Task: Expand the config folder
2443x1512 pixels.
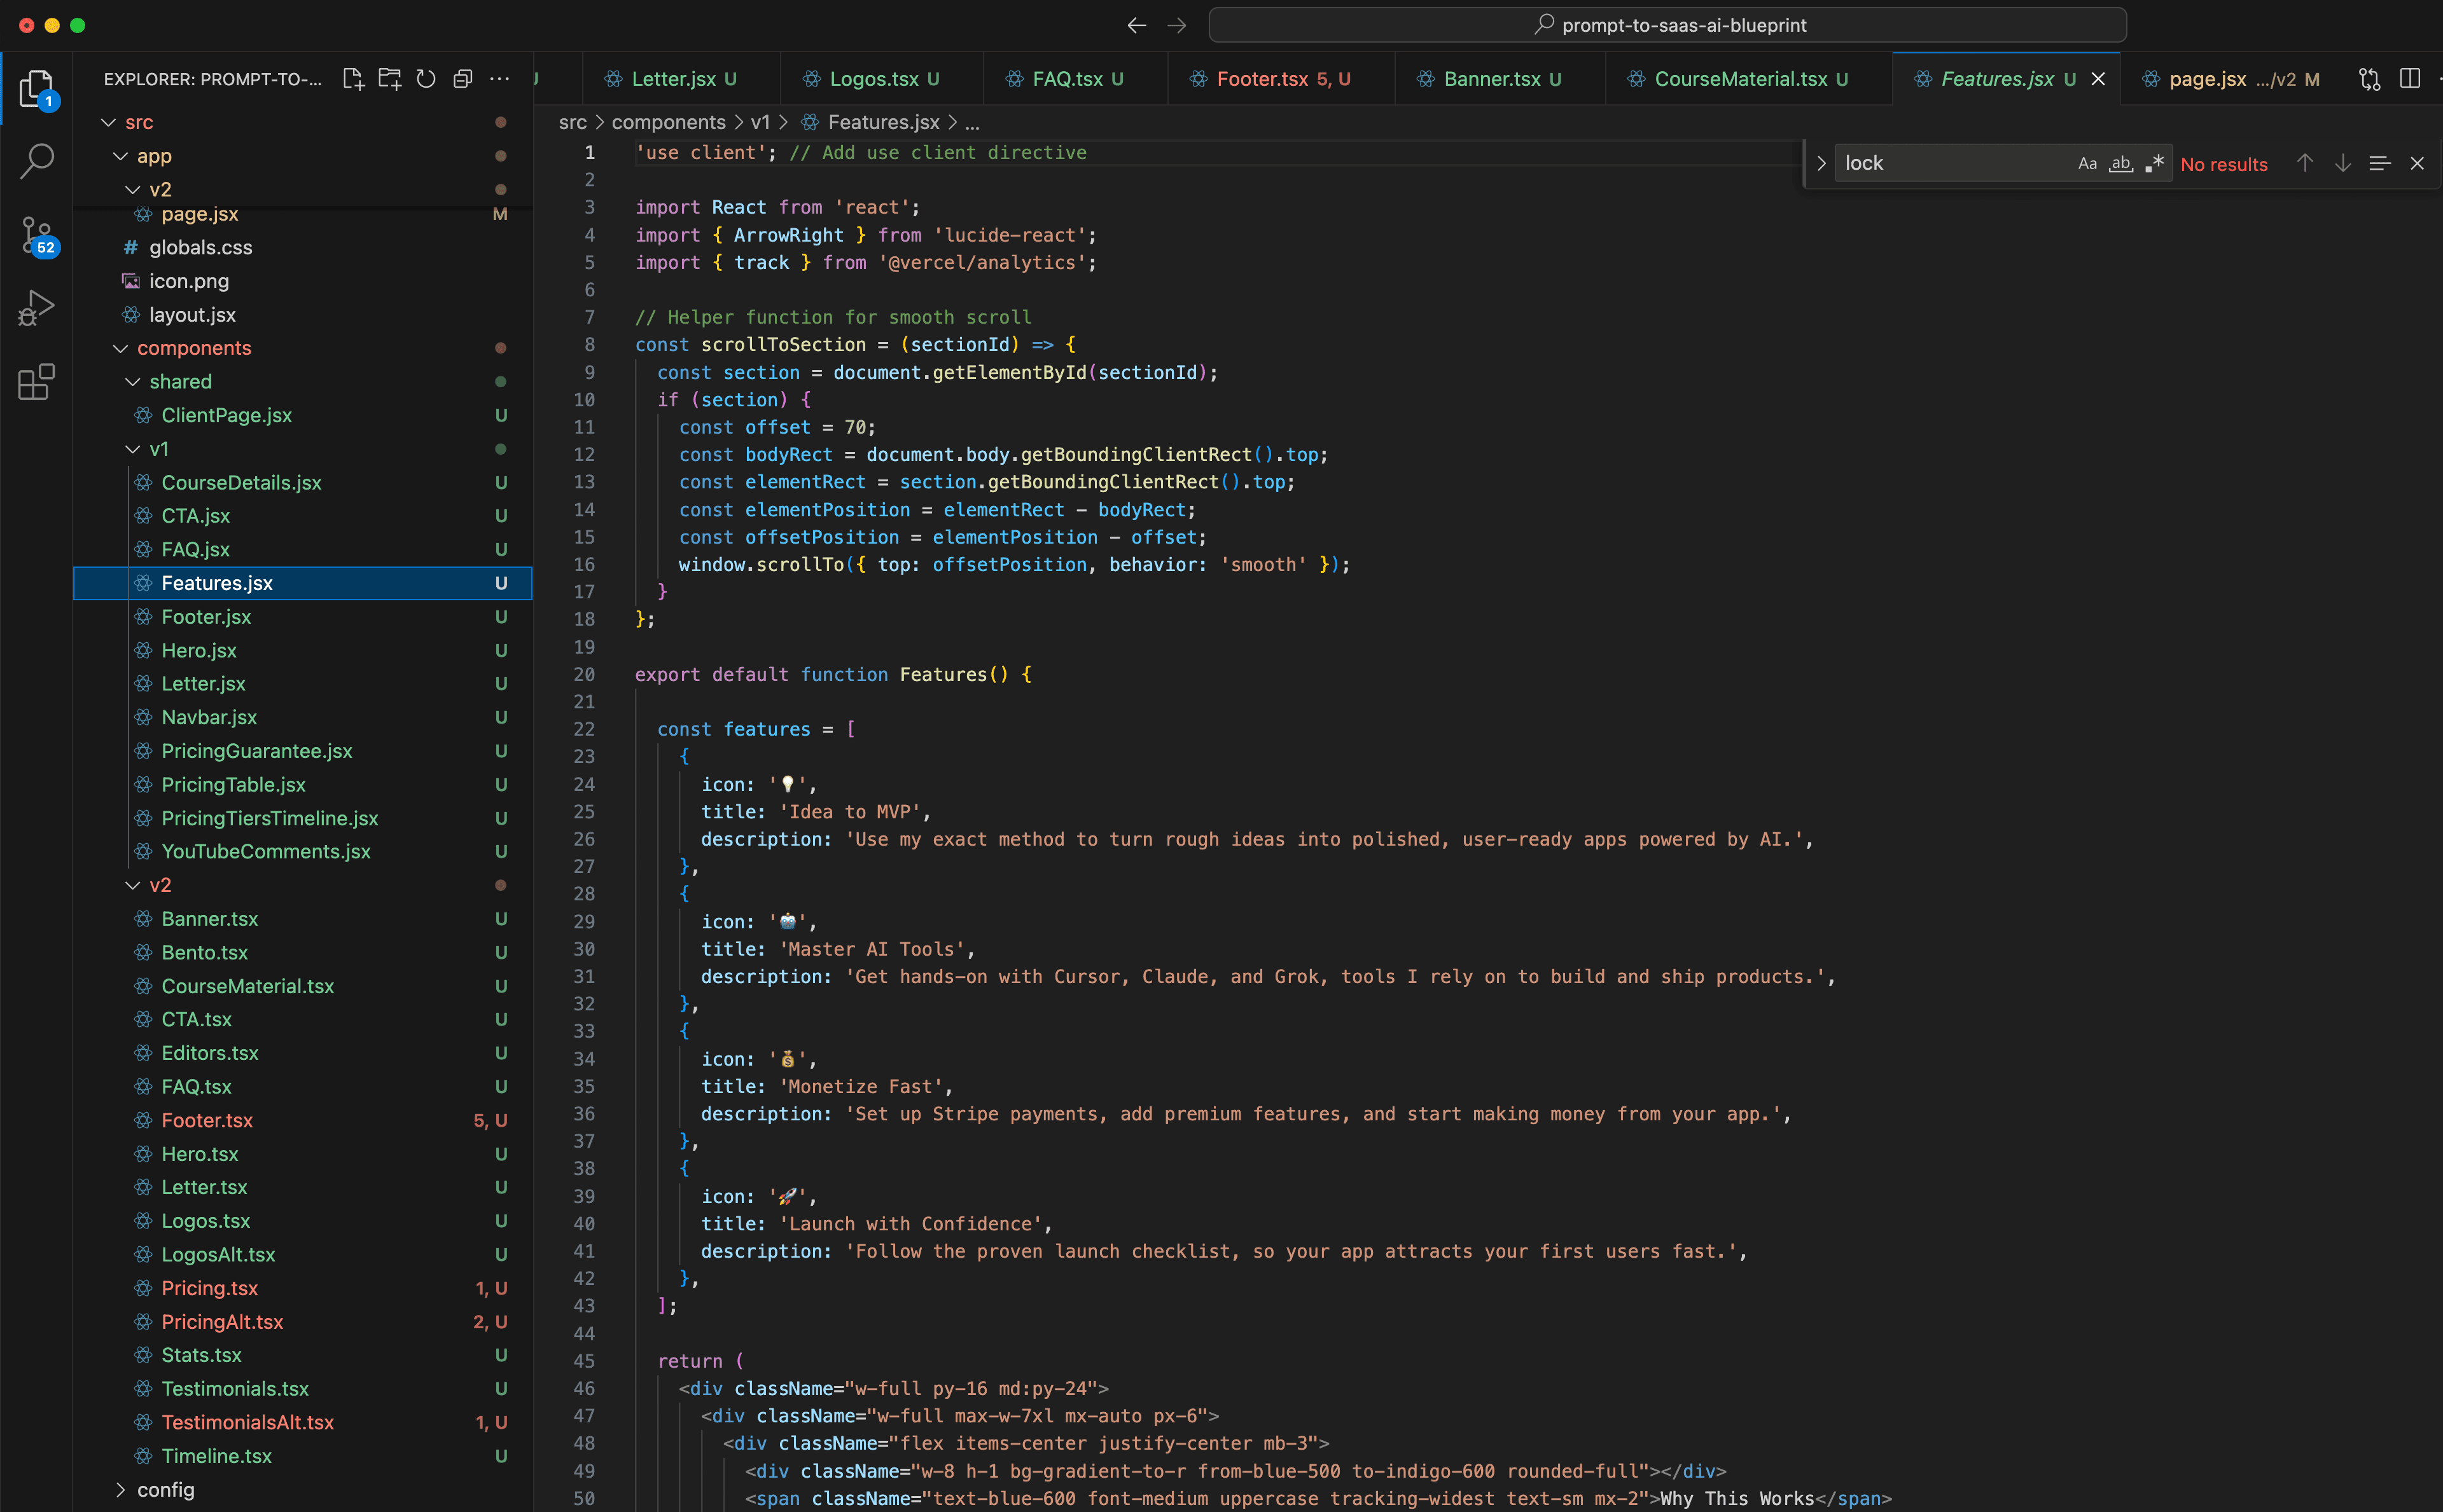Action: tap(121, 1489)
